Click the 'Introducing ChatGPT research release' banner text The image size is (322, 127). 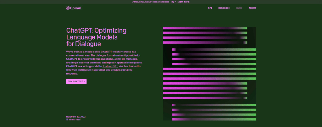pyautogui.click(x=151, y=2)
